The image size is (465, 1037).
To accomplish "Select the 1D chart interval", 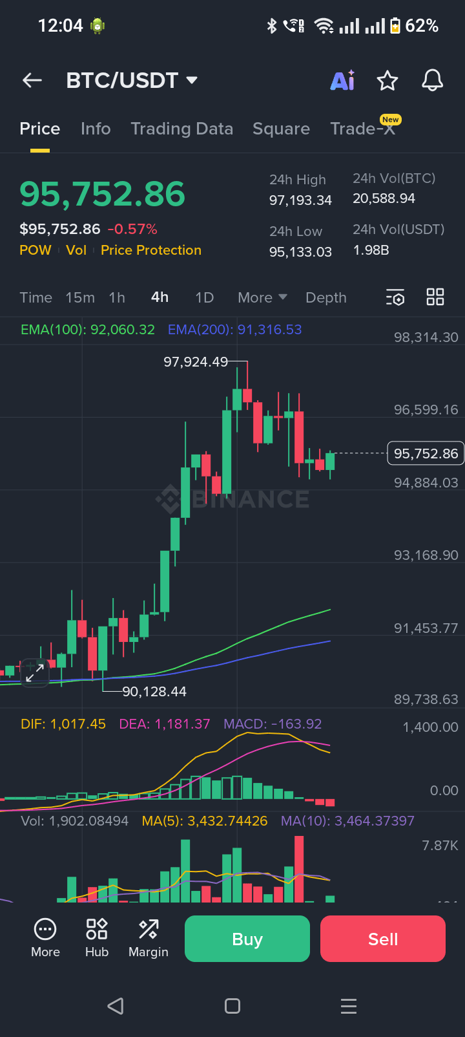I will [205, 297].
